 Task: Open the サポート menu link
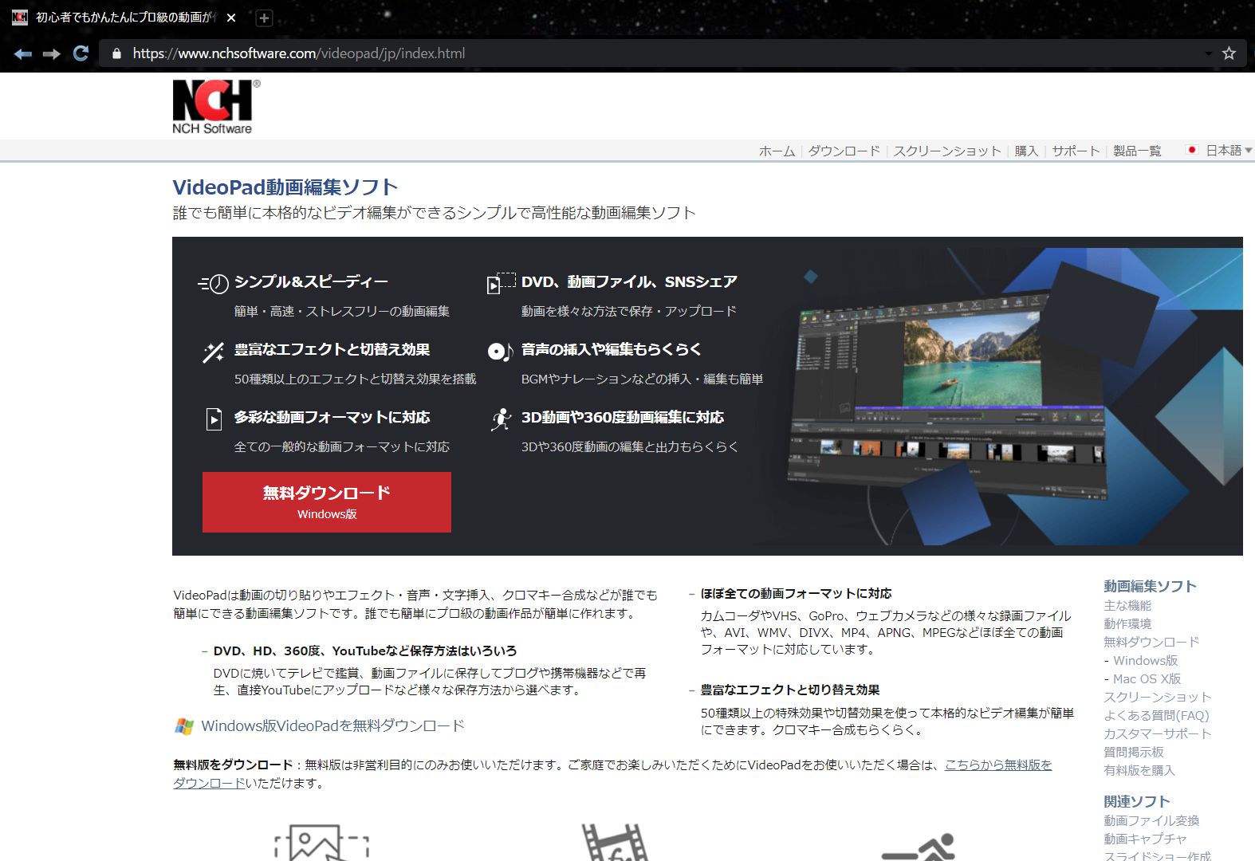click(x=1076, y=151)
